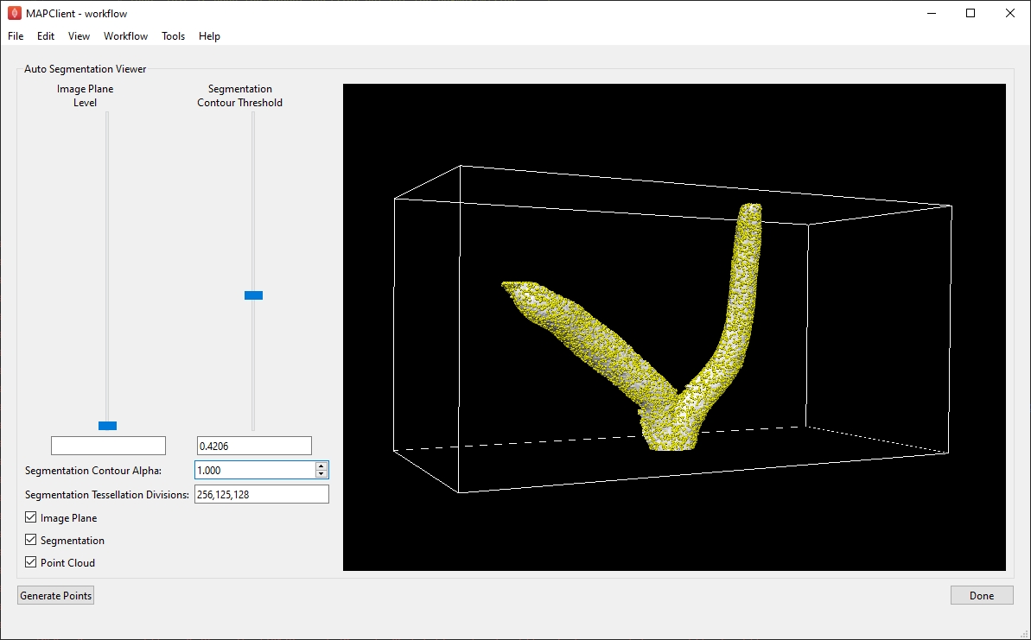Click the 'Segmentation Contour Alpha:' label
This screenshot has width=1031, height=640.
(92, 471)
